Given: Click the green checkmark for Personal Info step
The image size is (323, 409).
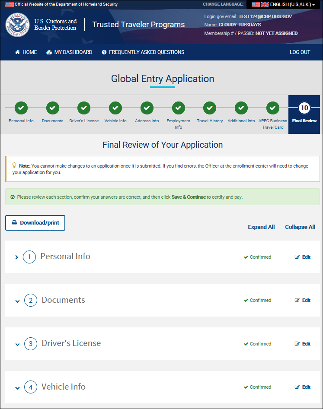Looking at the screenshot, I should tap(21, 108).
